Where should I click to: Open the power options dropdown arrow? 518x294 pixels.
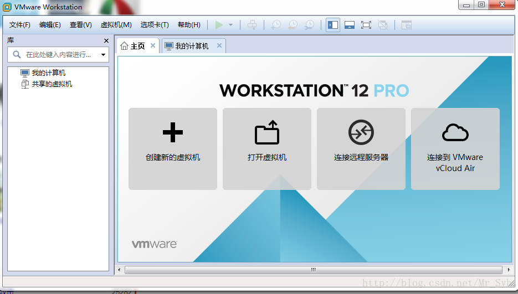230,25
